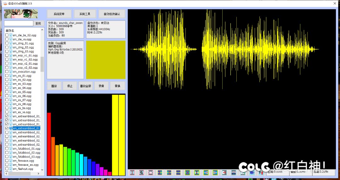
Task: Click the sound icon beside sm_dmg_03.ogg
Action: tap(11, 51)
